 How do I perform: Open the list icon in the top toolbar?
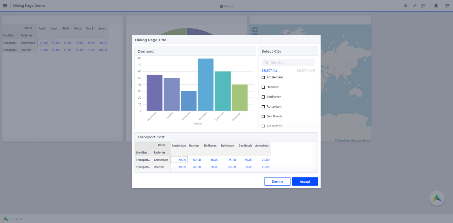pos(424,6)
